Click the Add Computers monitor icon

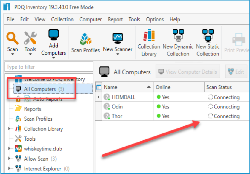(x=54, y=35)
